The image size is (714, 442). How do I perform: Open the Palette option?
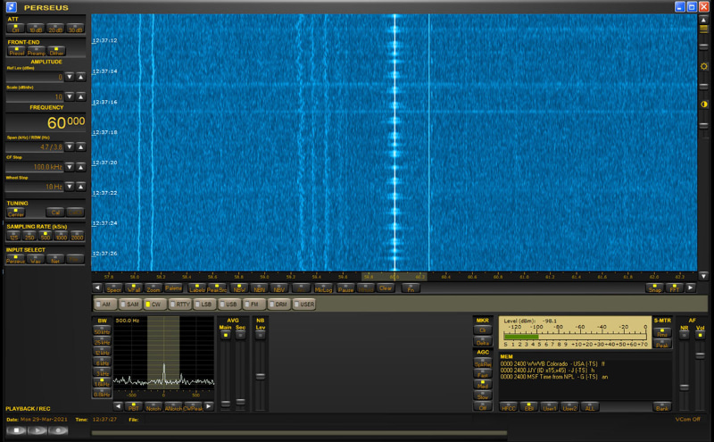click(173, 288)
